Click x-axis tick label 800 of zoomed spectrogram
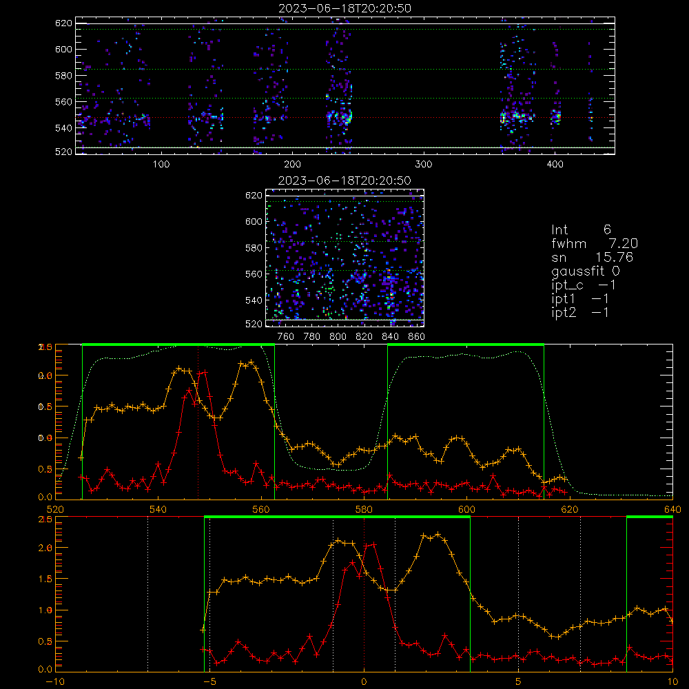 tap(338, 337)
